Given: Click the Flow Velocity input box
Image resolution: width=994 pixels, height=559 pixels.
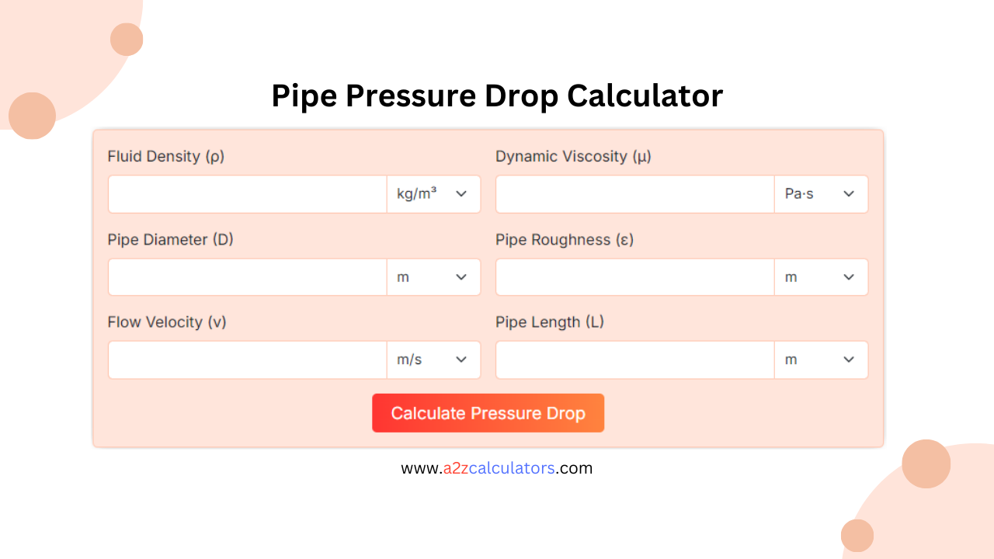Looking at the screenshot, I should 247,359.
